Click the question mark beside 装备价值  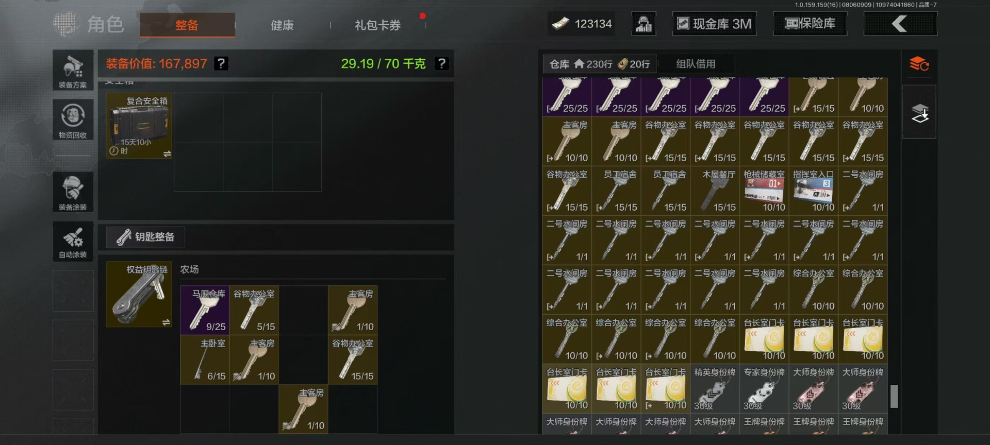click(221, 63)
